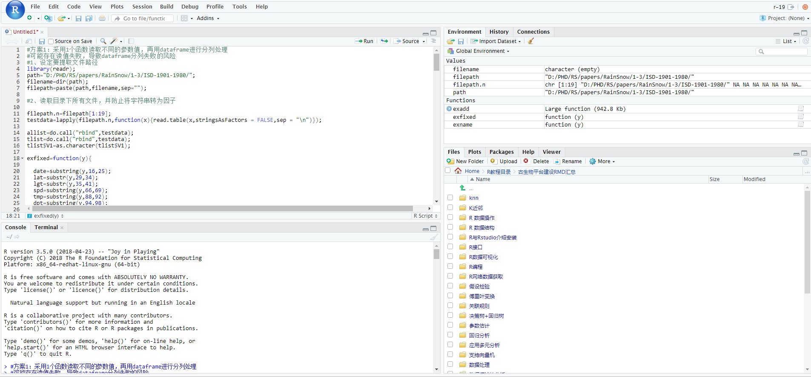Select the checkbox for the R接口 folder
Viewport: 811px width, 377px height.
click(x=450, y=247)
